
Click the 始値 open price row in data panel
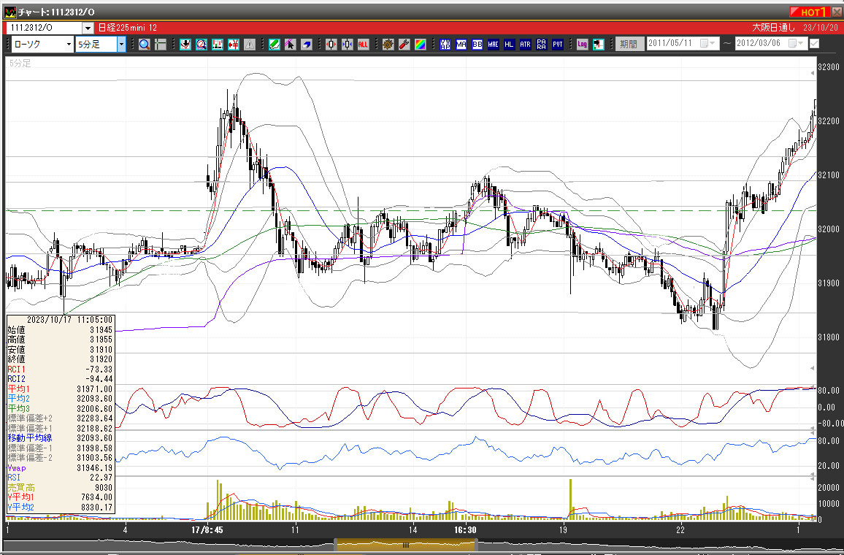pyautogui.click(x=61, y=330)
